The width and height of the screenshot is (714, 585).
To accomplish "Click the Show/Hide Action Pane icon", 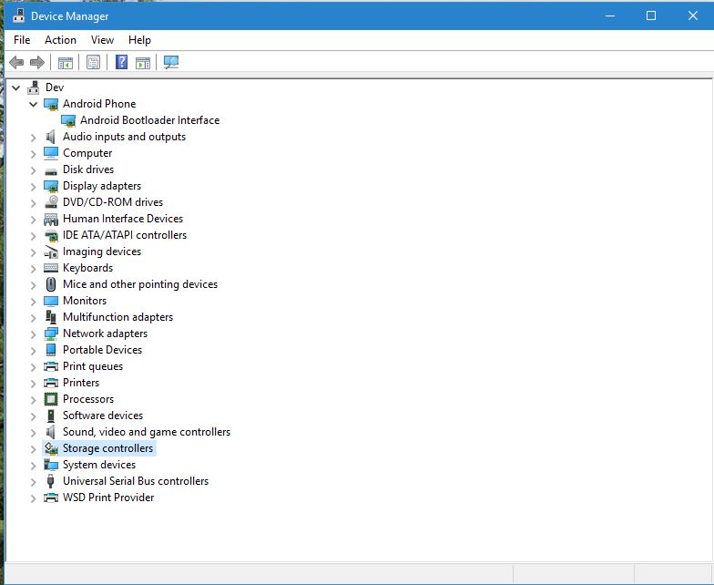I will tap(143, 63).
